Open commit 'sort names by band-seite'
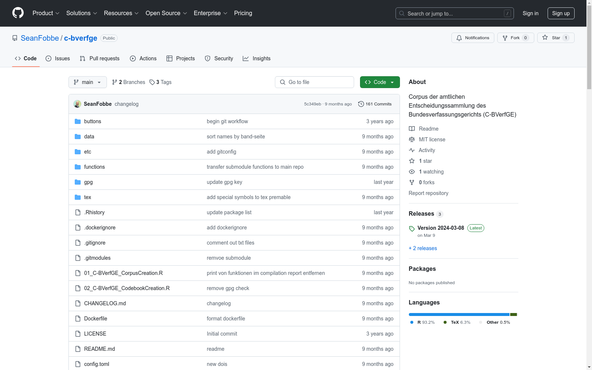The width and height of the screenshot is (592, 370). [x=236, y=137]
